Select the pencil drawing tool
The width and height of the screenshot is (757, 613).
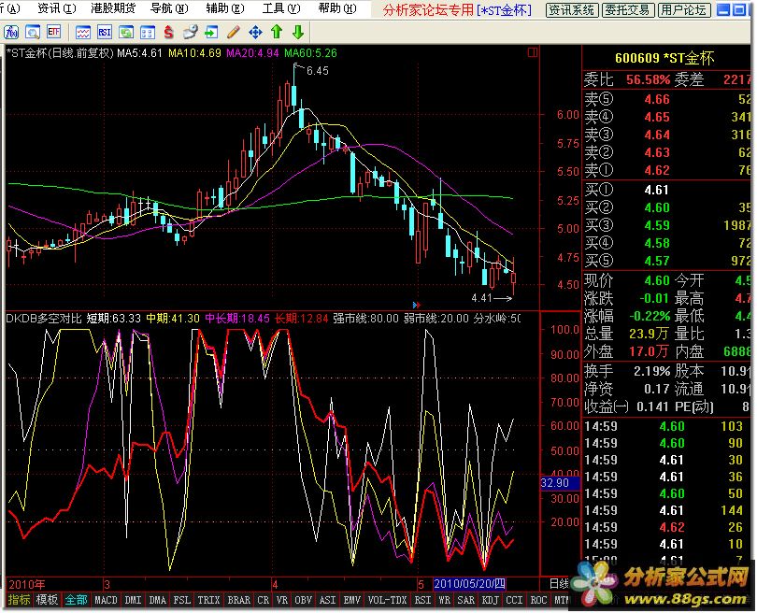click(x=234, y=33)
